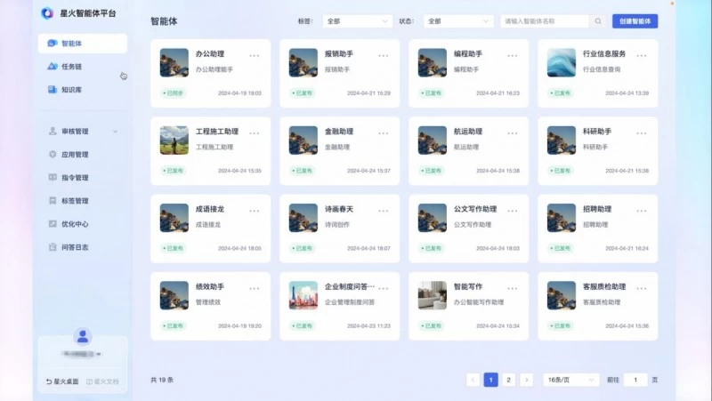Viewport: 712px width, 401px height.
Task: Open the 状态 filter dropdown
Action: point(457,20)
